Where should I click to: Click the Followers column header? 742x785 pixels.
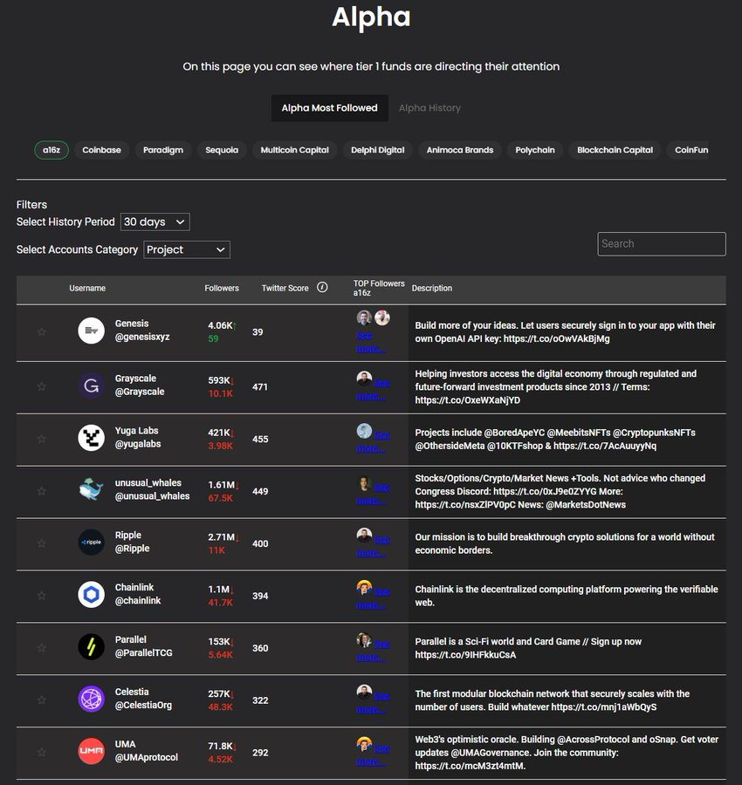pos(222,289)
